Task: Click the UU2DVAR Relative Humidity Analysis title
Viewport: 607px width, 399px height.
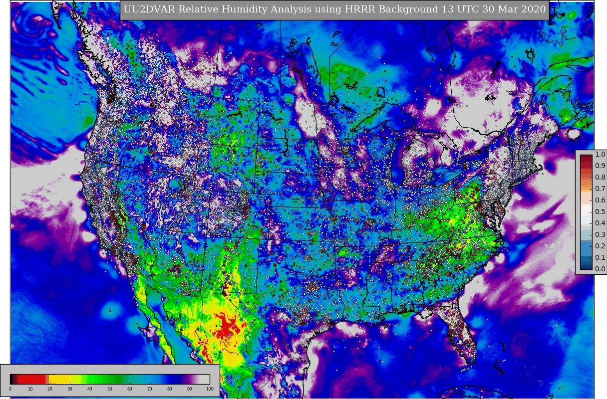Action: (334, 9)
